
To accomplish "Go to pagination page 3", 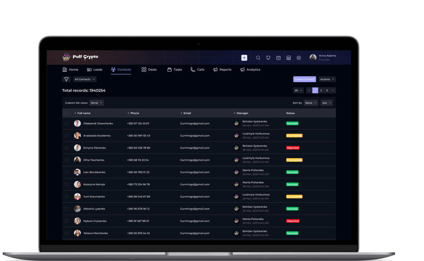I will tap(327, 90).
